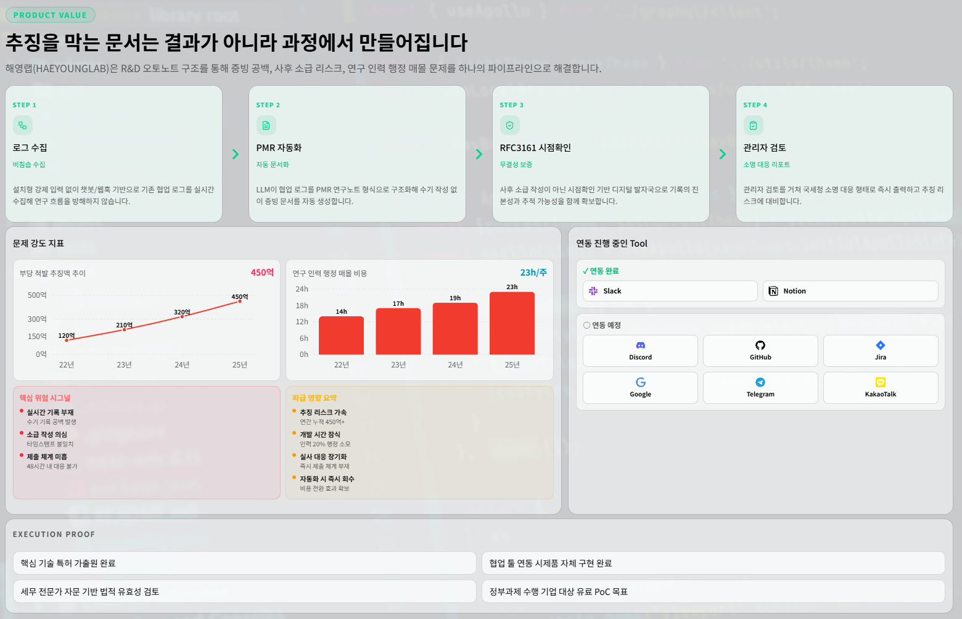The image size is (962, 619).
Task: Click the Slack logo icon
Action: coord(593,291)
